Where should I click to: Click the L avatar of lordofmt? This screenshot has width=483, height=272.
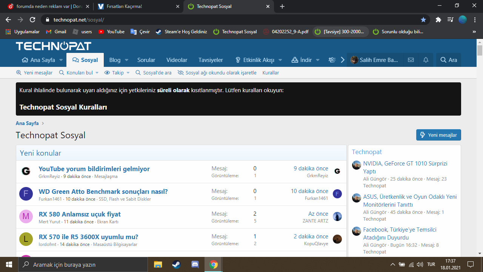(26, 240)
